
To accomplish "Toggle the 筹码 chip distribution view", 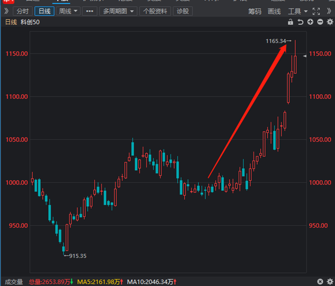I will pyautogui.click(x=255, y=11).
